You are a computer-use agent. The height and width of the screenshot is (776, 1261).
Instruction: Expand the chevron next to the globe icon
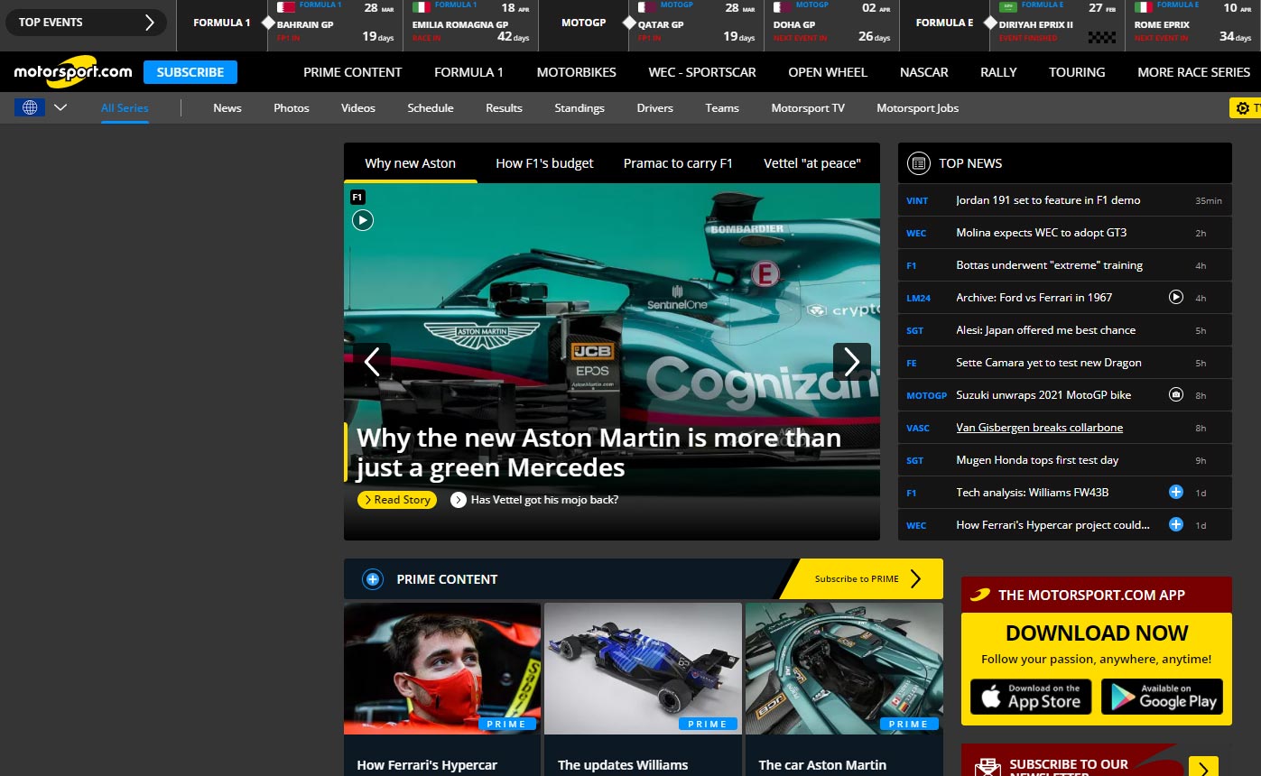pos(60,106)
